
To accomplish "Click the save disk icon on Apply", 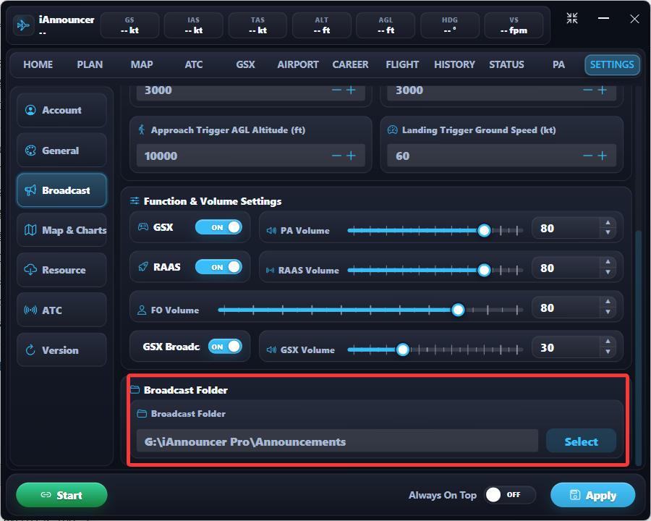I will point(574,495).
